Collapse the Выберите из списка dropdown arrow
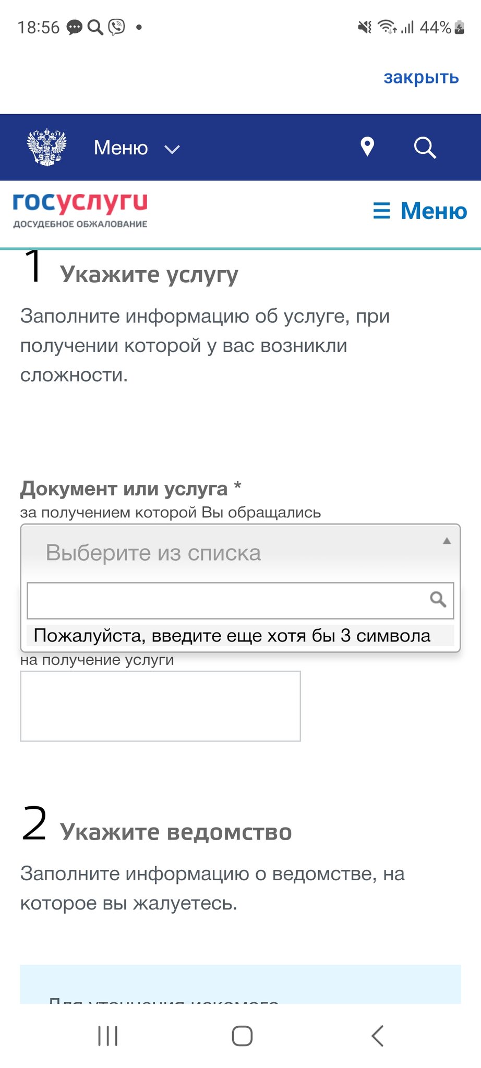 pos(447,541)
